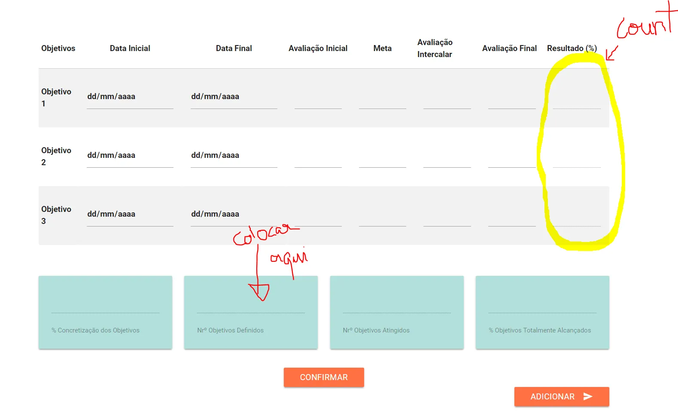Focus Avaliação Intercalar field for Objetivo 2
Screen dimensions: 678x411
click(x=447, y=156)
